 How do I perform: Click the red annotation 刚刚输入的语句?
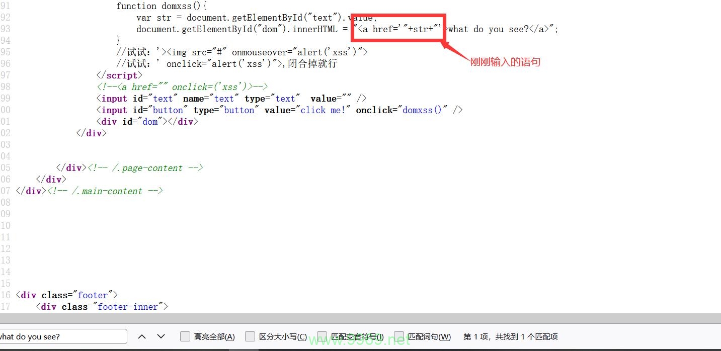505,61
